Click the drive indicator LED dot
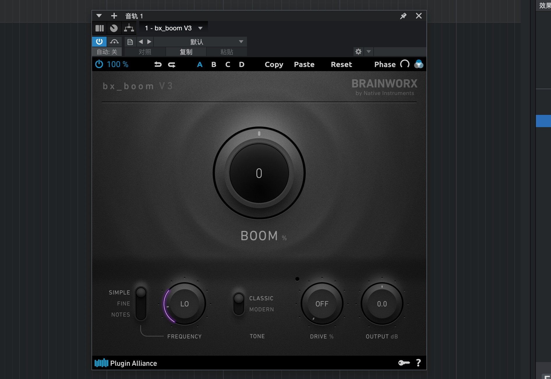Image resolution: width=551 pixels, height=379 pixels. click(x=297, y=279)
